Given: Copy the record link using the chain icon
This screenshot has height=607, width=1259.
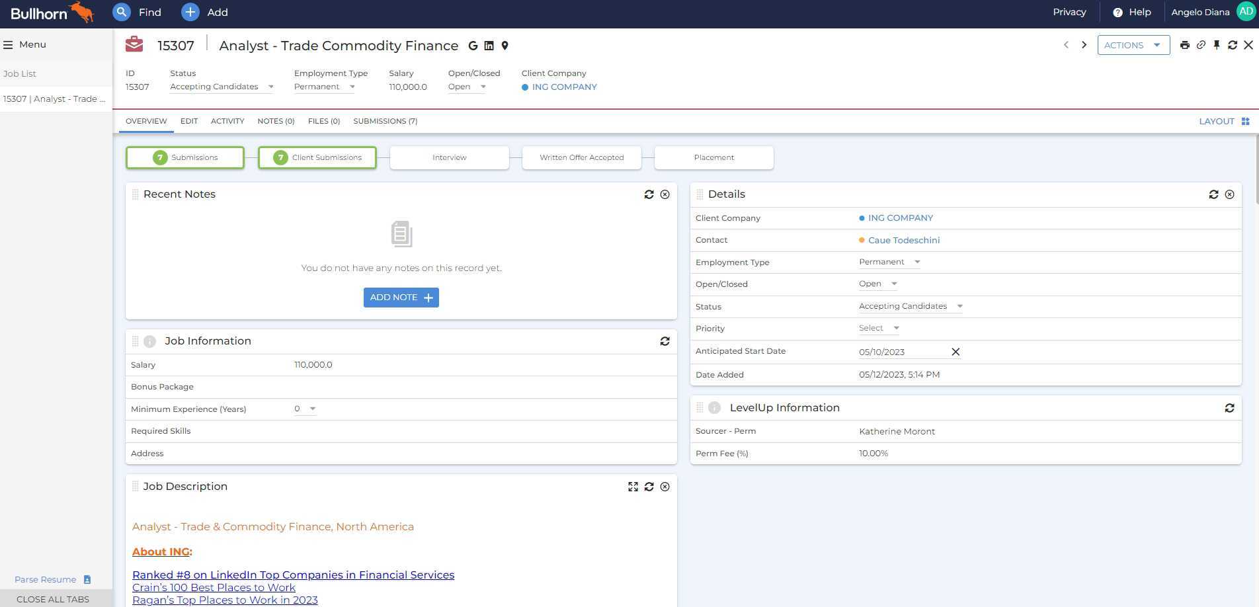Looking at the screenshot, I should pos(1201,45).
